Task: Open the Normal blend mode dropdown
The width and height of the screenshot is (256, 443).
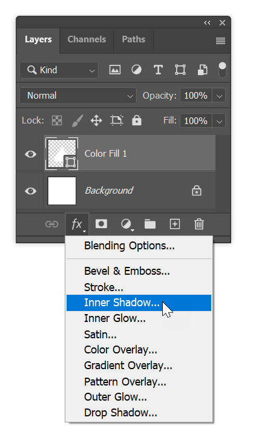Action: 78,96
